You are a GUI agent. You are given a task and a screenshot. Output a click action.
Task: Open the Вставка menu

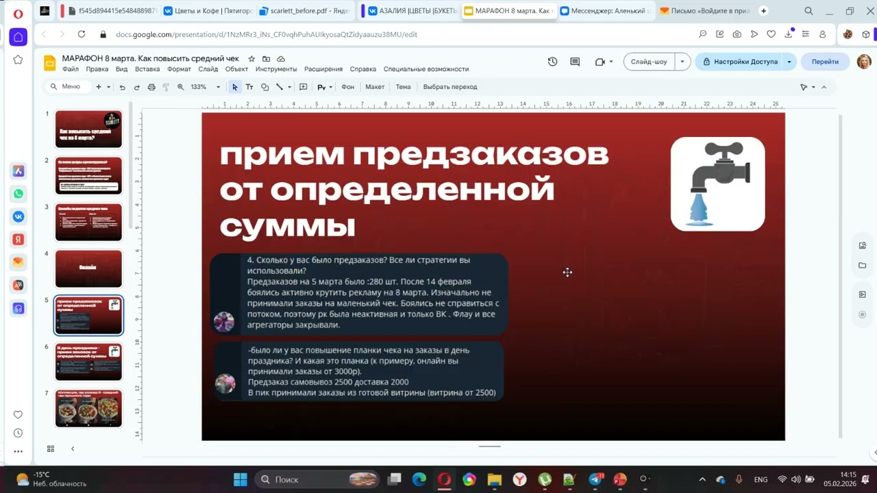point(147,69)
